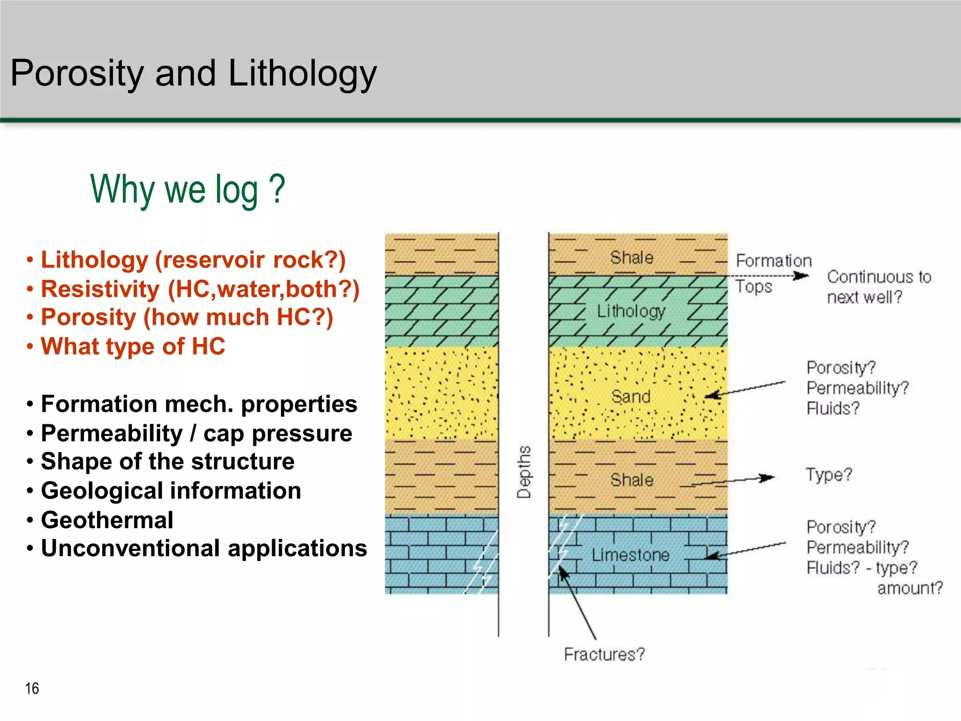Image resolution: width=961 pixels, height=721 pixels.
Task: Click the 'Geothermal' bullet item
Action: click(x=107, y=520)
